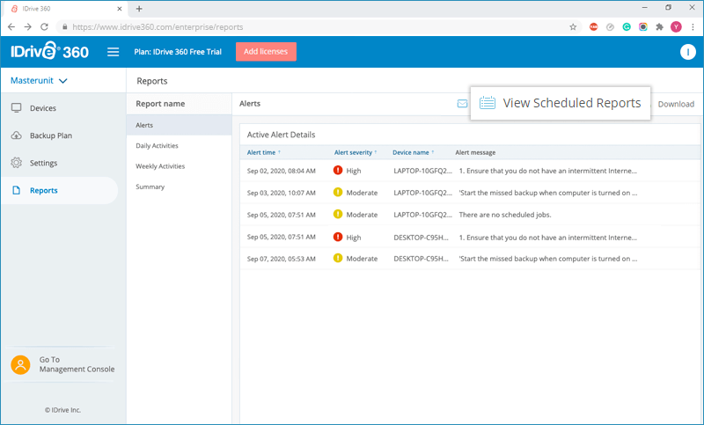
Task: Click the Devices monitor icon
Action: (17, 107)
